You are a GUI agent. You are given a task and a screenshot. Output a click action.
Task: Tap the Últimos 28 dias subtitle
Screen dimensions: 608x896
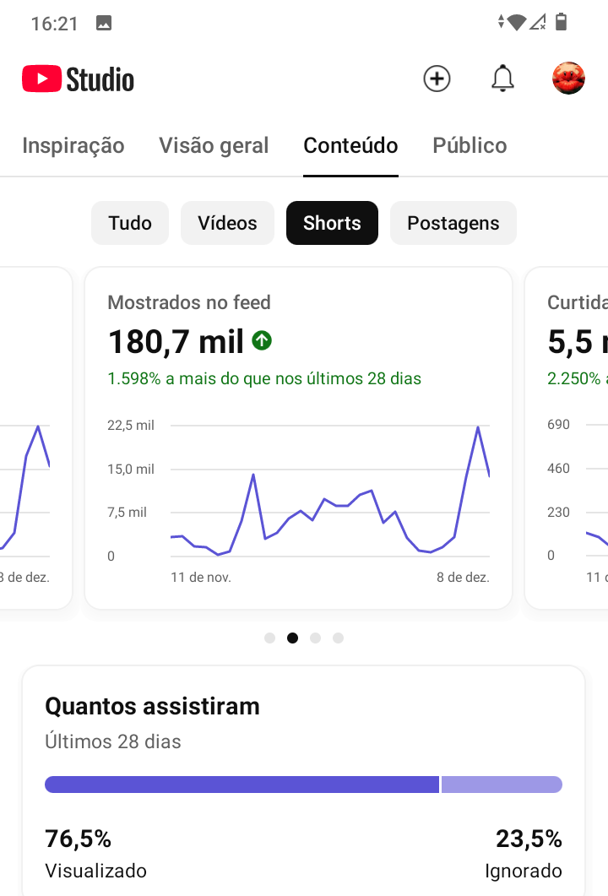113,741
